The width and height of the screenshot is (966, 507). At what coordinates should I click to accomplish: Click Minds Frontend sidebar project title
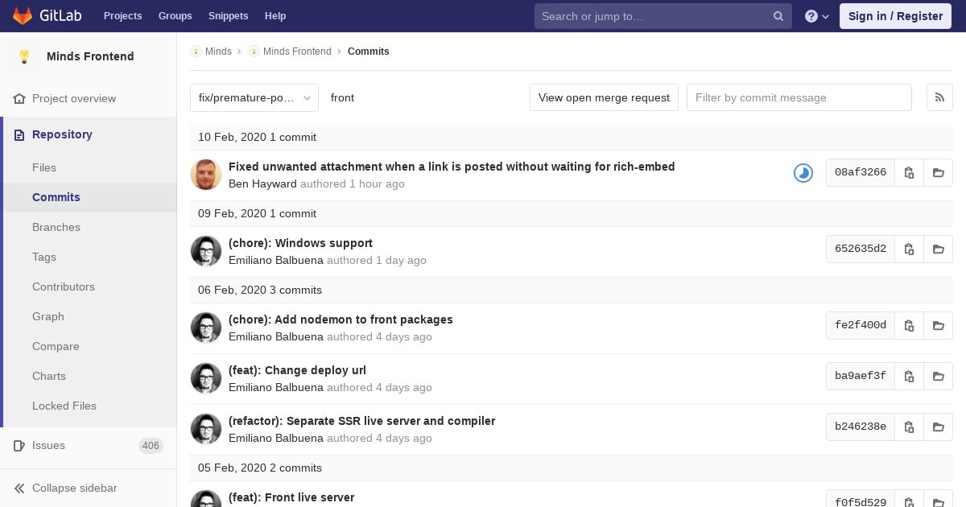click(90, 56)
